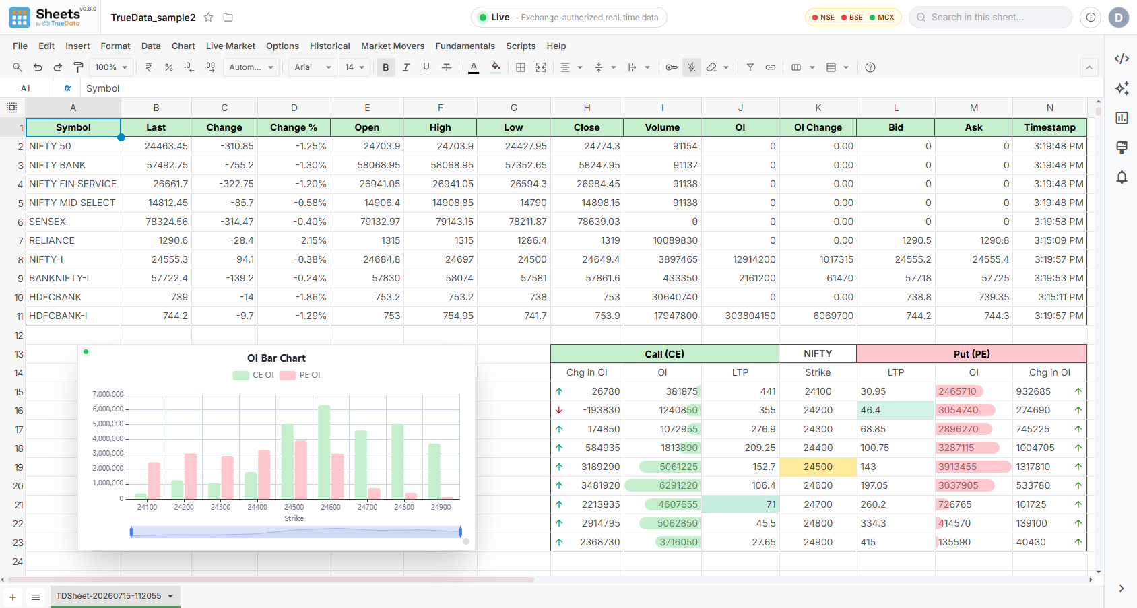Redo the last action

pyautogui.click(x=58, y=67)
